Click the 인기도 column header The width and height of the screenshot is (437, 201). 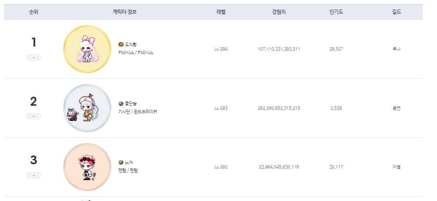[x=336, y=12]
